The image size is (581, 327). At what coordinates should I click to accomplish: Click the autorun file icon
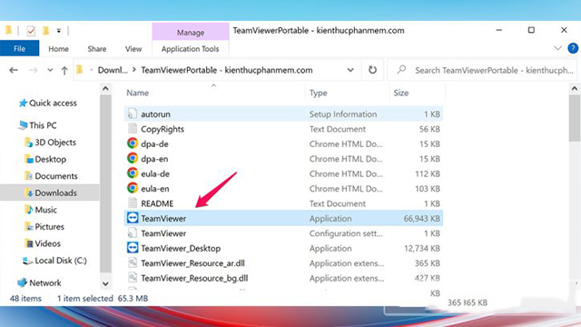[133, 114]
